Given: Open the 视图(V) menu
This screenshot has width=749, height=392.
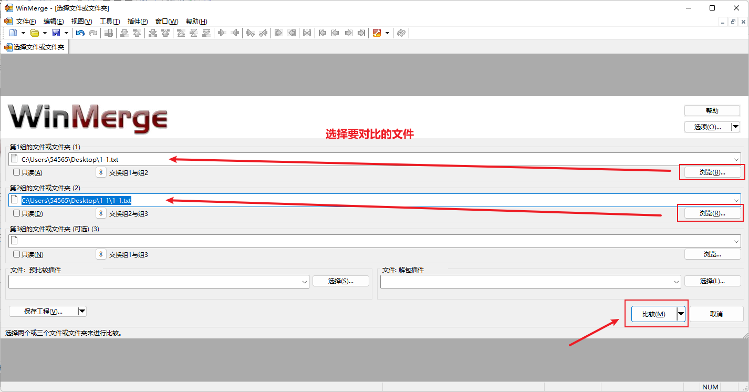Looking at the screenshot, I should (81, 21).
